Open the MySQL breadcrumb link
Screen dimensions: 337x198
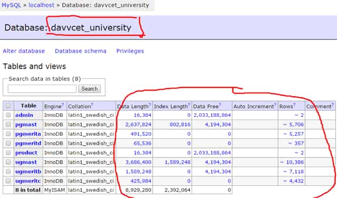(12, 5)
